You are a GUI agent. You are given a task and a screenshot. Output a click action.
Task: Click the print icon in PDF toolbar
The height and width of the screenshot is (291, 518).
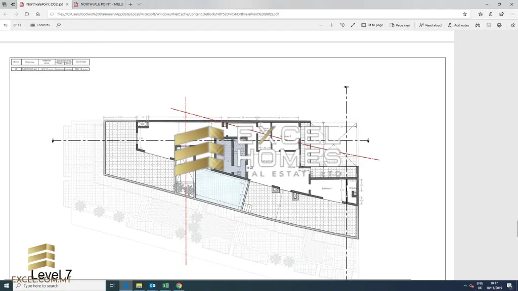pyautogui.click(x=478, y=25)
